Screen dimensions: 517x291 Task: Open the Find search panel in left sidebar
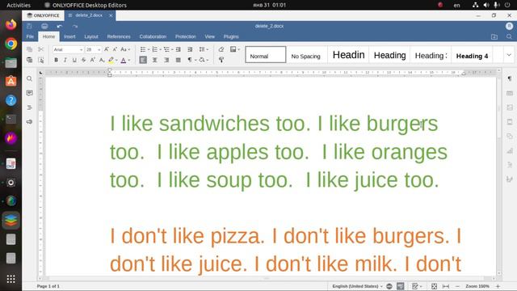pyautogui.click(x=29, y=78)
